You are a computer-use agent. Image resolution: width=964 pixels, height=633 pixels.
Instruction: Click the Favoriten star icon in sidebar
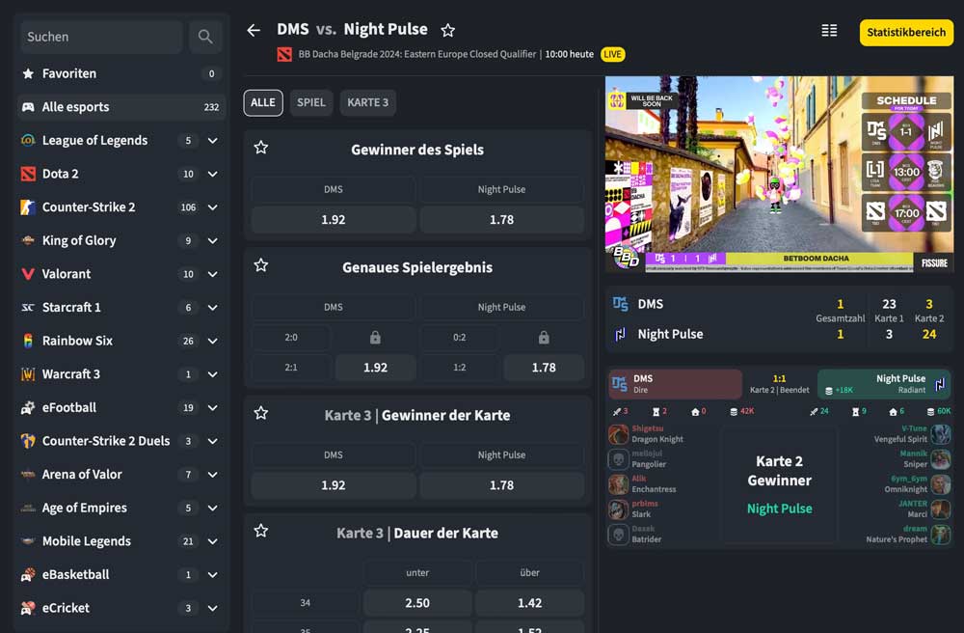point(28,74)
